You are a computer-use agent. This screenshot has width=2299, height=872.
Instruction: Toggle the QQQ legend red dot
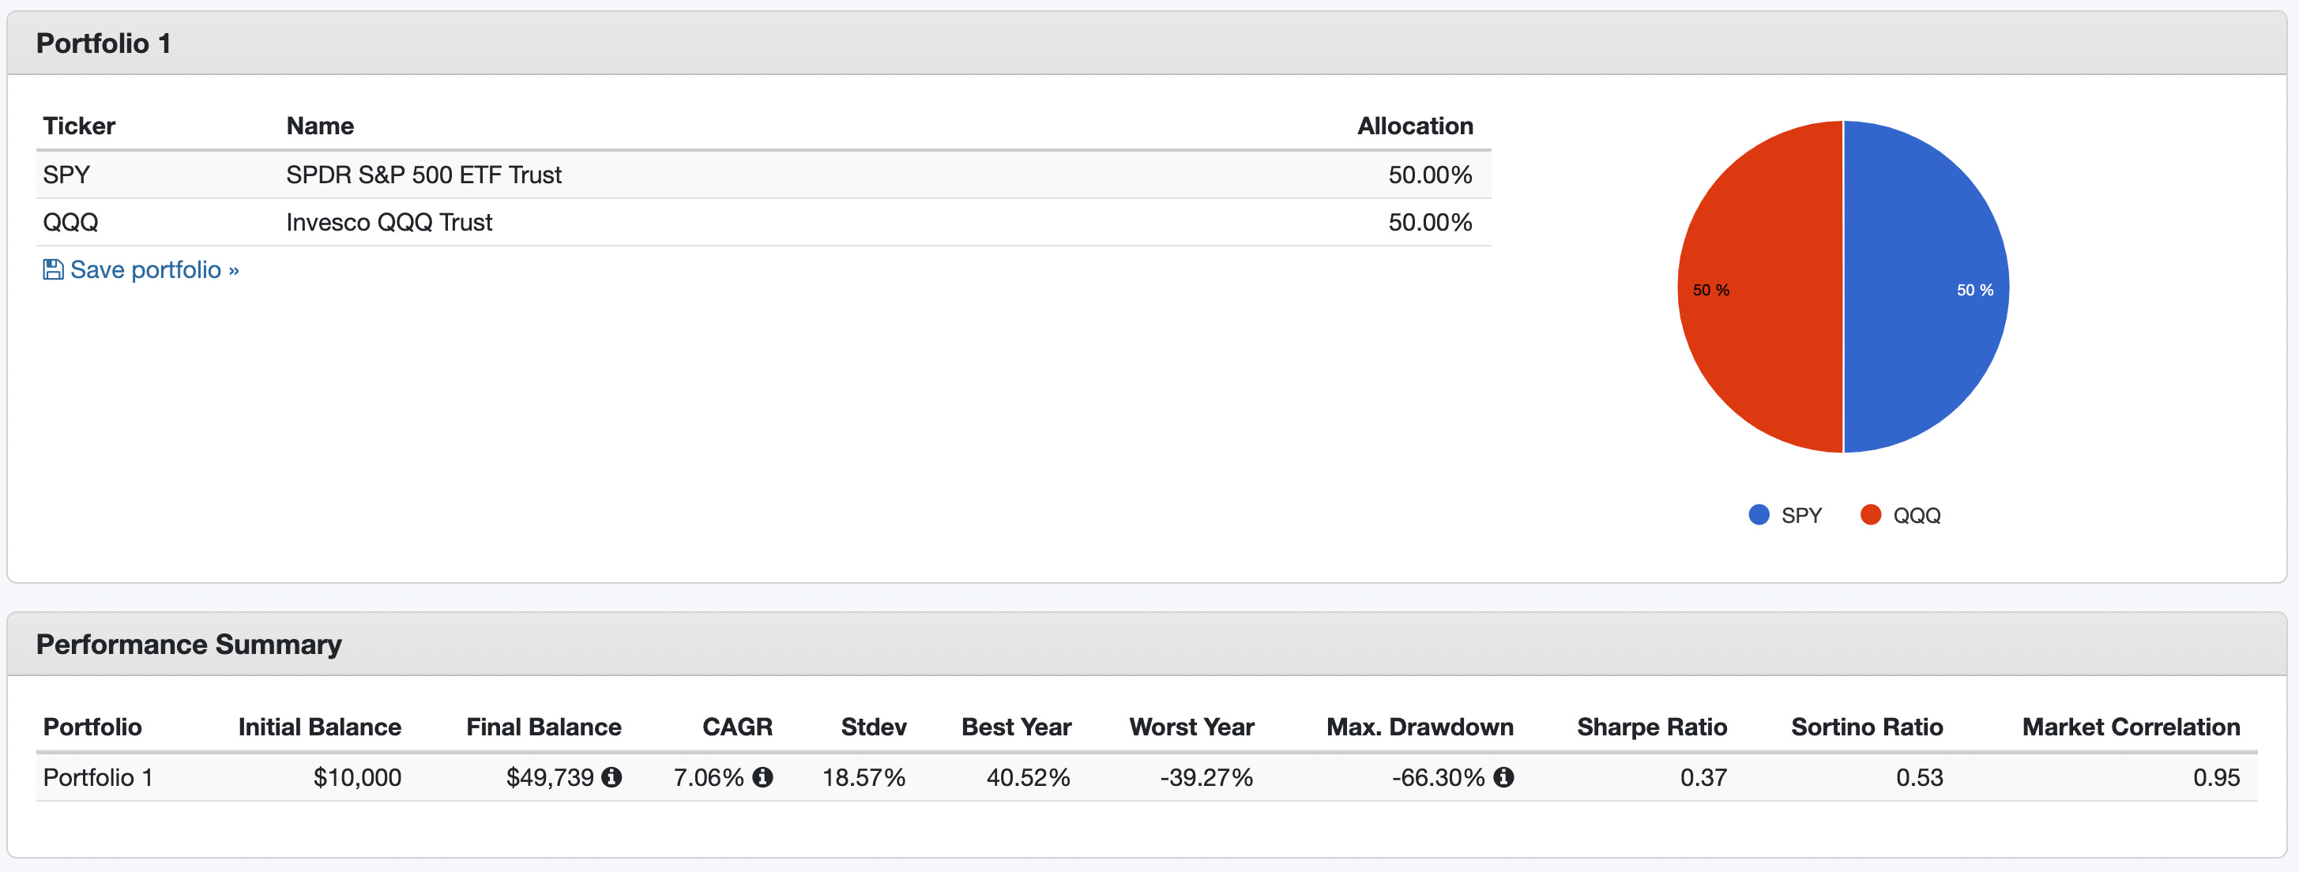tap(1871, 515)
